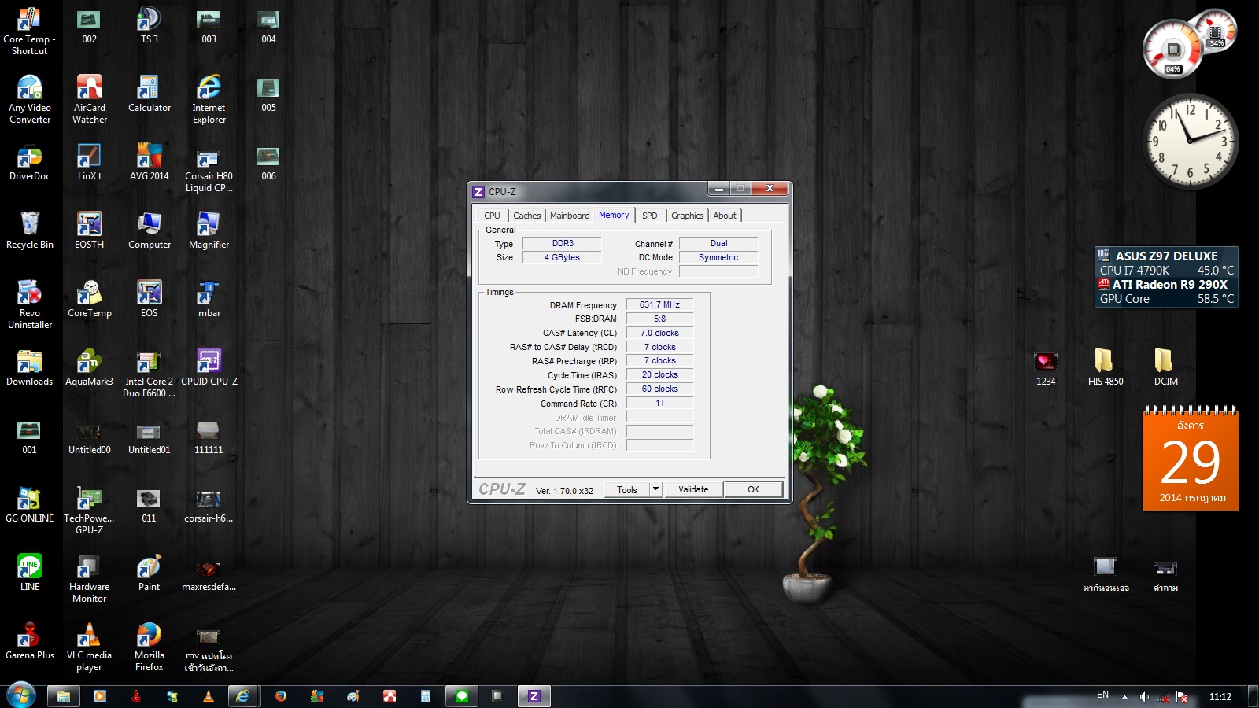
Task: Expand the Tools dropdown arrow
Action: coord(655,489)
